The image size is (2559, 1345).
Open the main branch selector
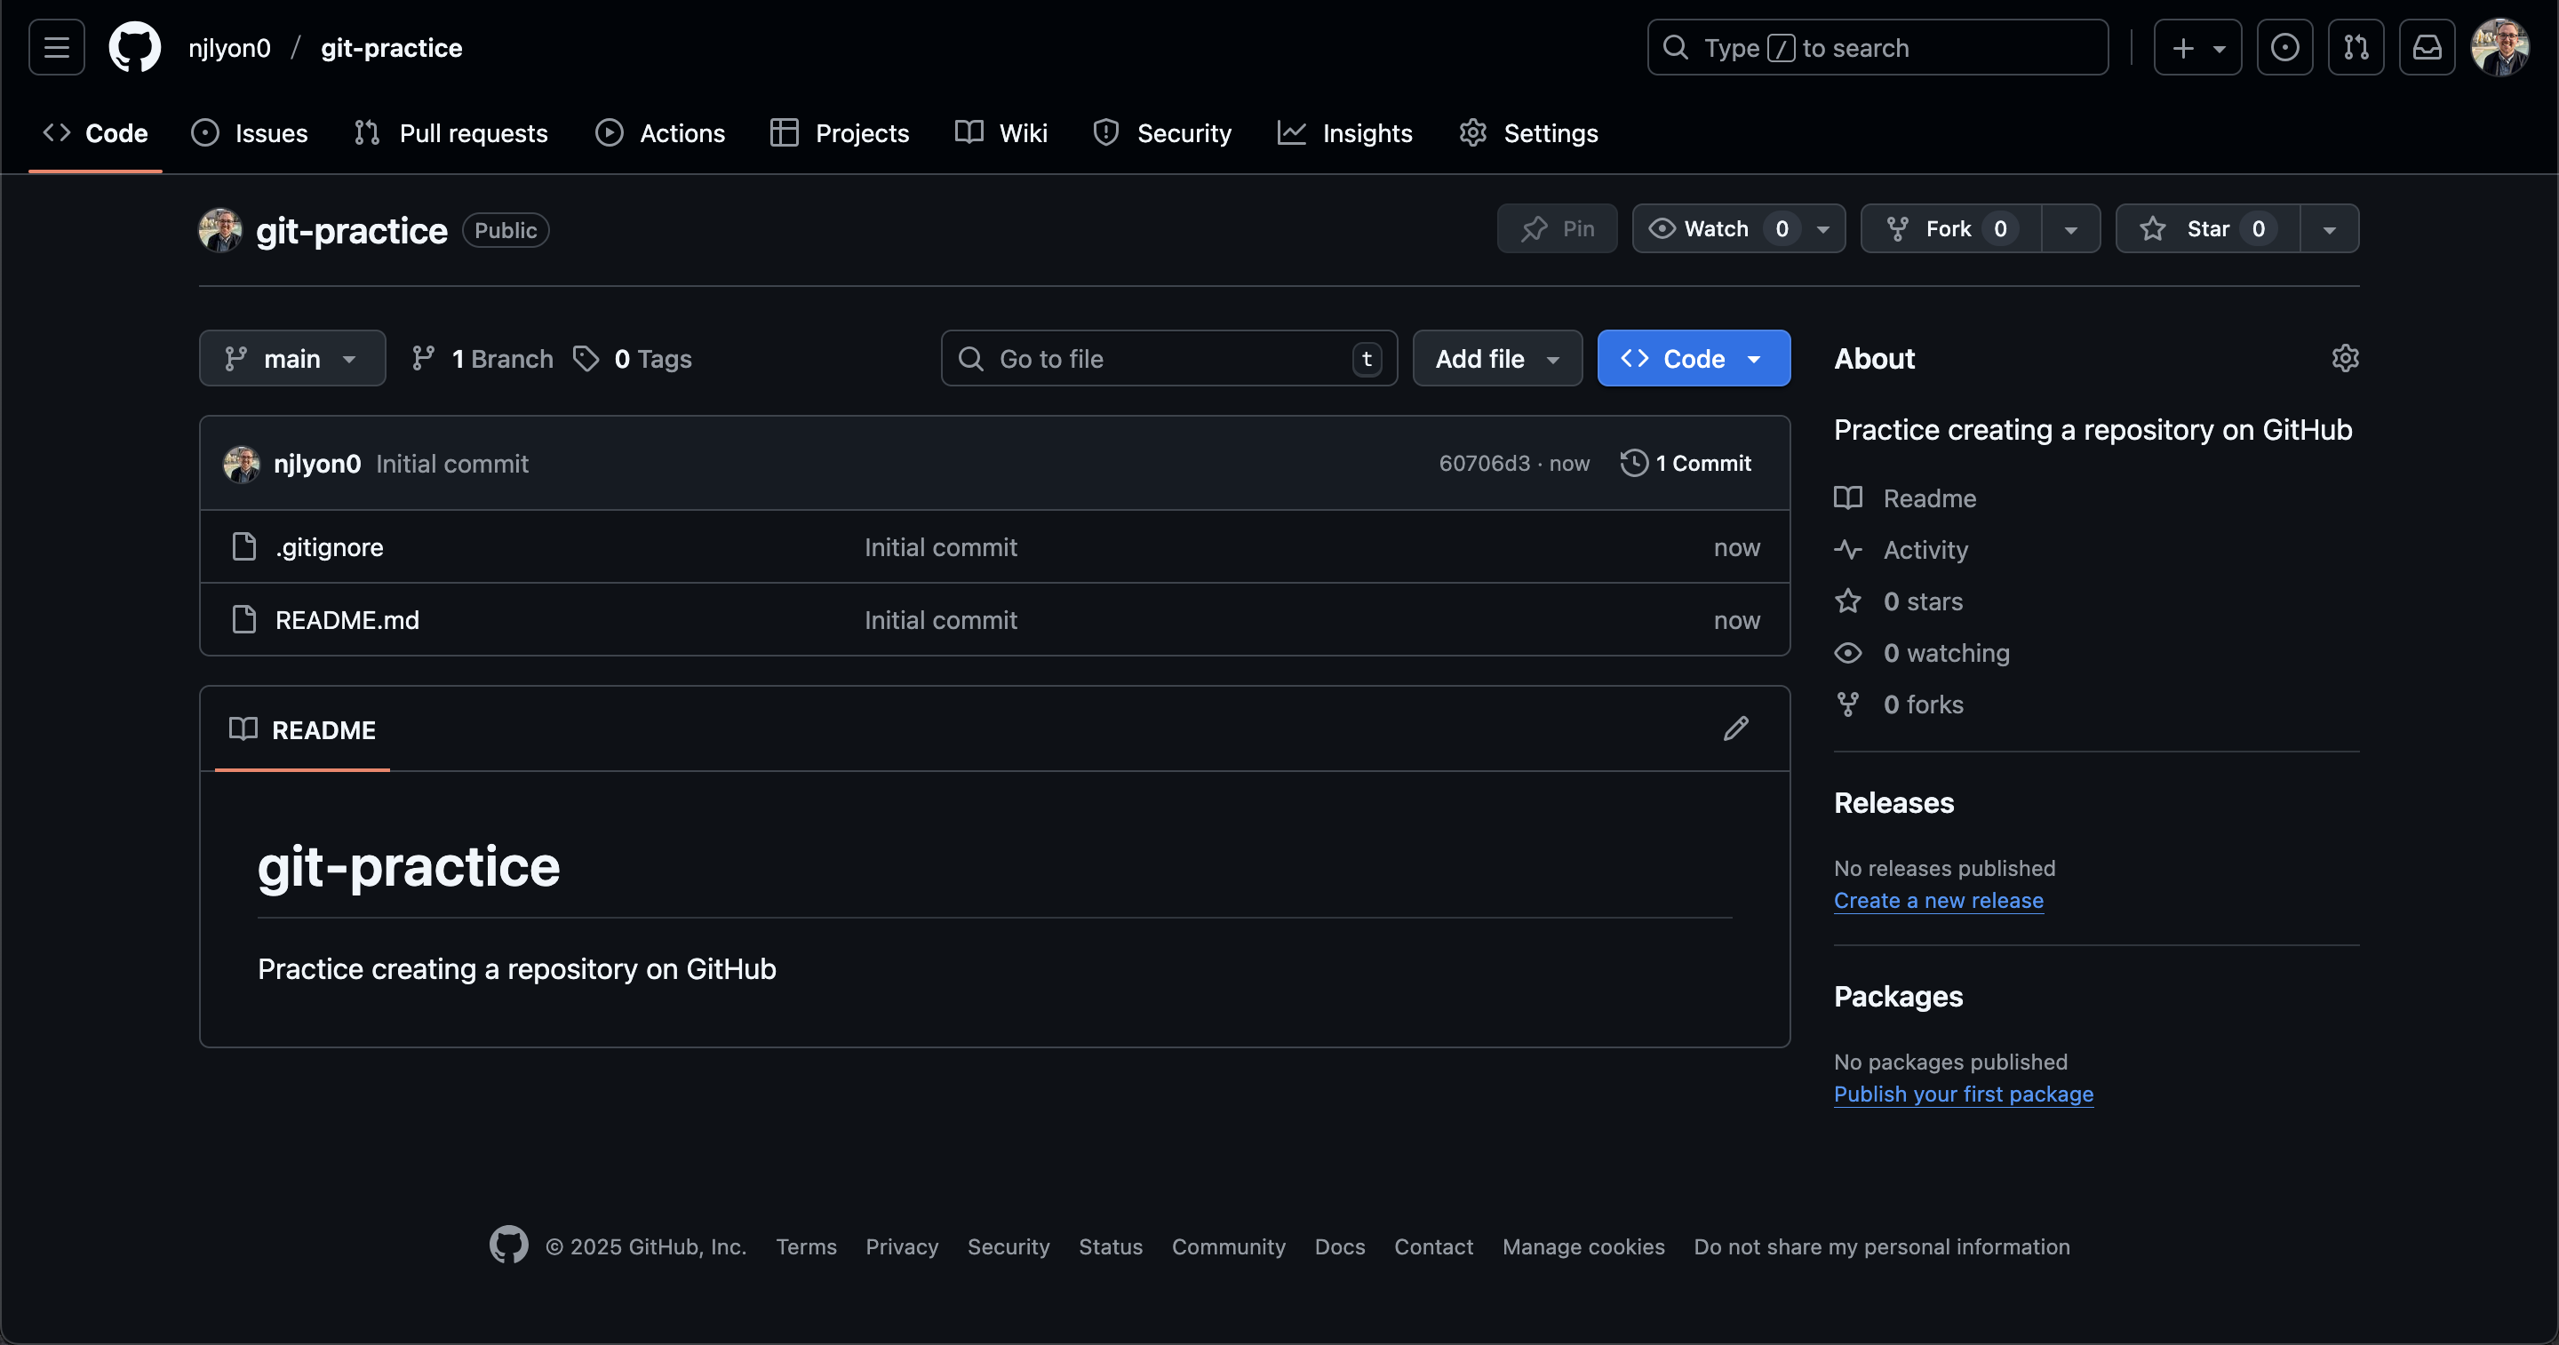(291, 359)
